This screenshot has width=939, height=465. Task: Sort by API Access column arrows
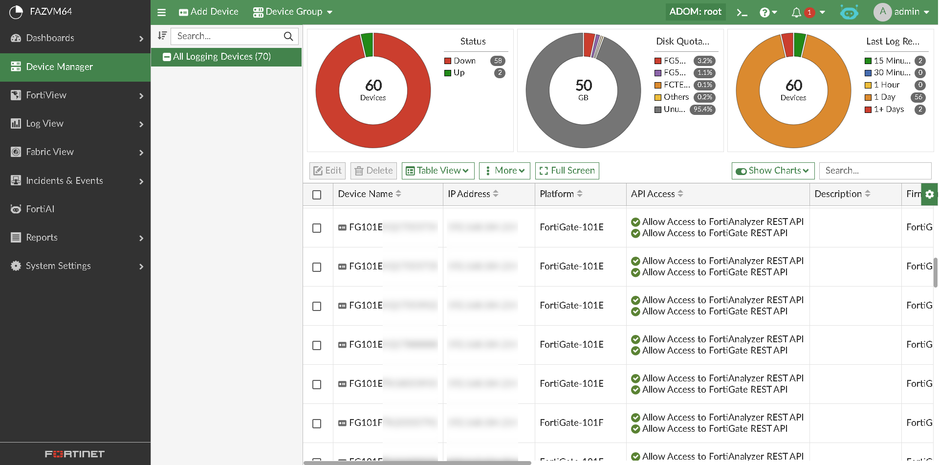coord(680,194)
